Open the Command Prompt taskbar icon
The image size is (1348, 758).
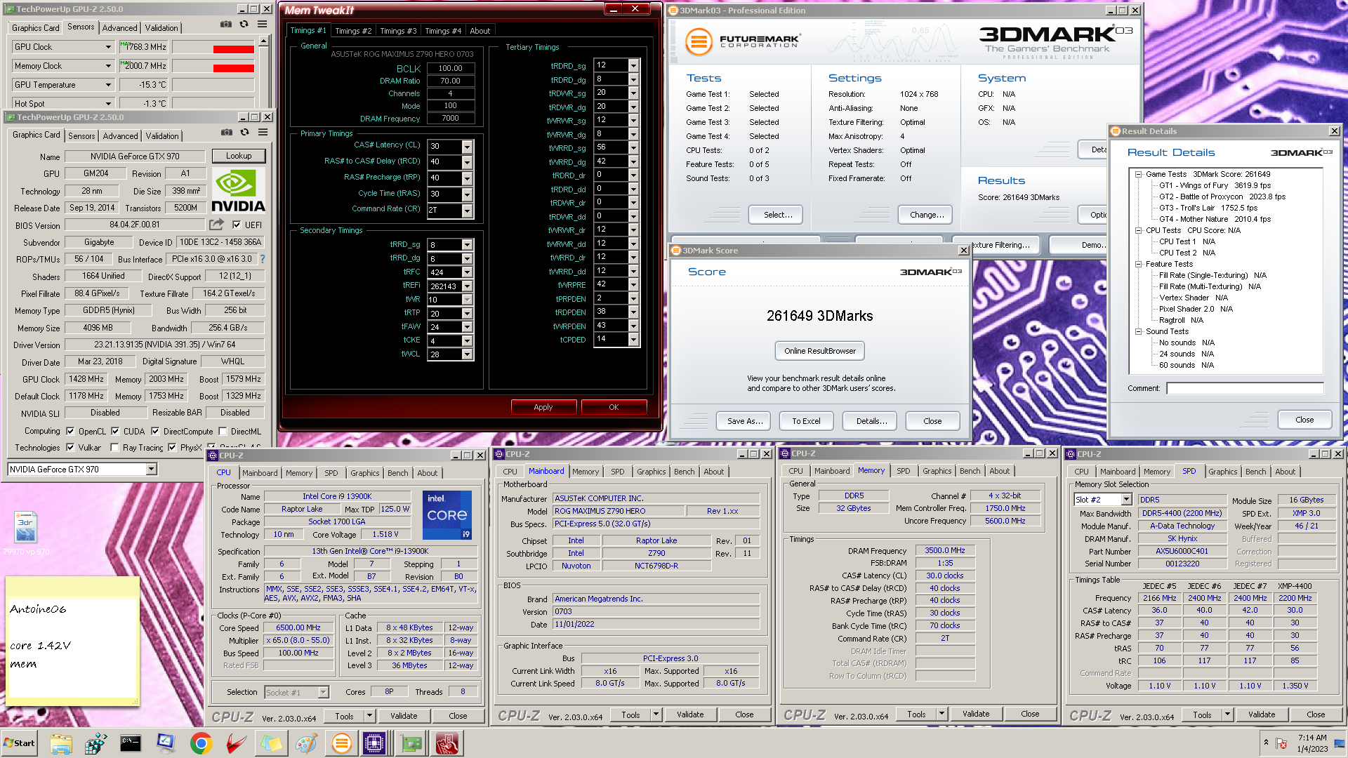(x=131, y=743)
